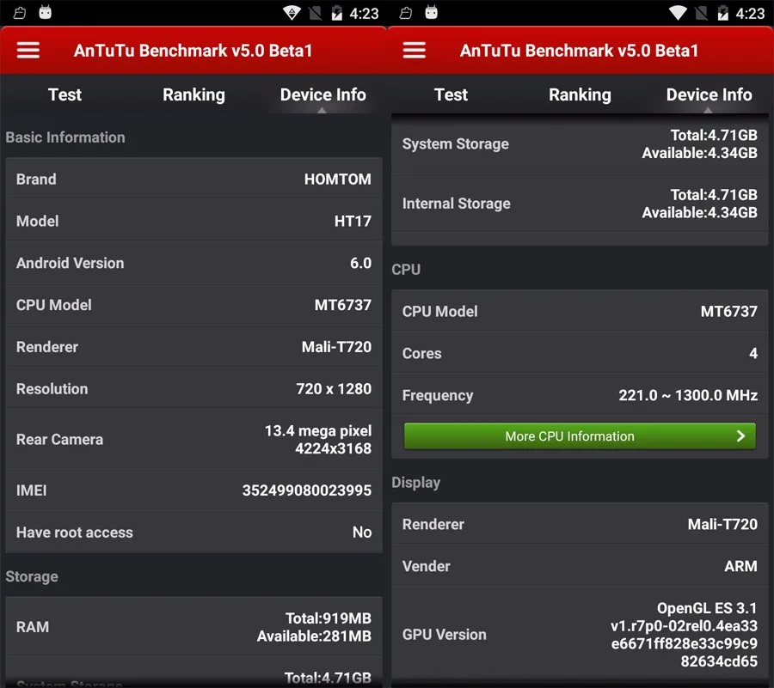Tap Renderer row in Basic Information
Screen dimensions: 774x688
point(193,346)
